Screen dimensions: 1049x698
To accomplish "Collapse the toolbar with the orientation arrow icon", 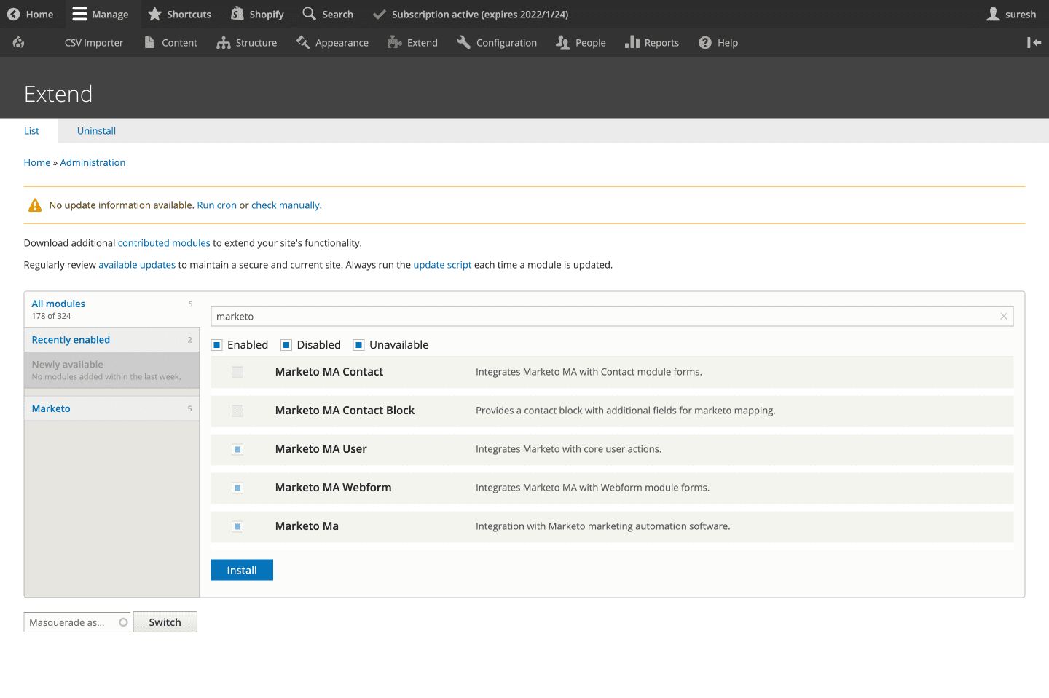I will pos(1034,43).
